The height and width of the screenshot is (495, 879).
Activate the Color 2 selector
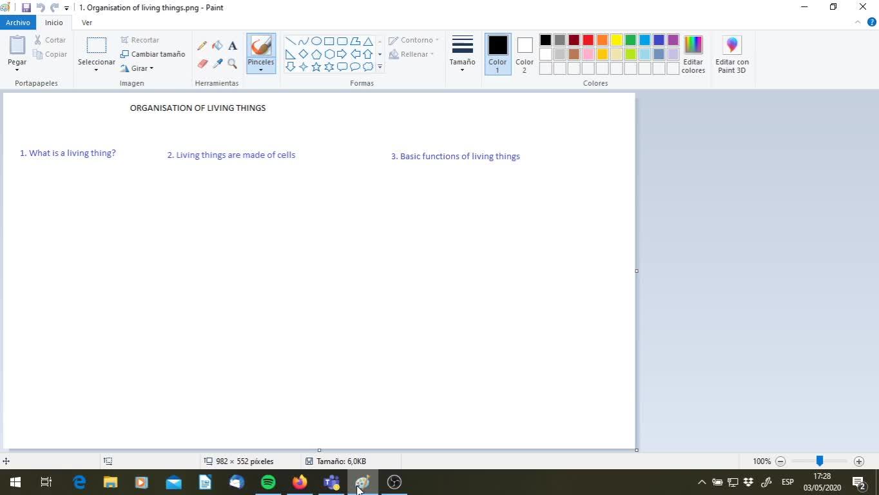pyautogui.click(x=524, y=54)
